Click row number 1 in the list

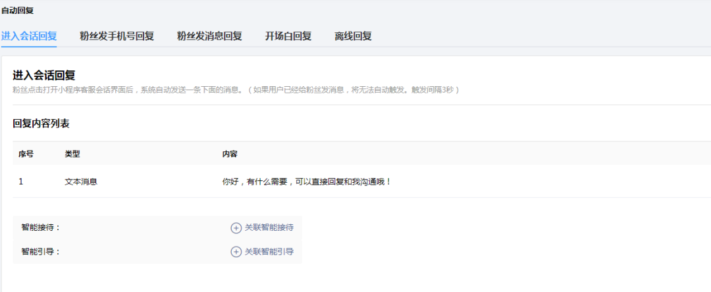21,182
